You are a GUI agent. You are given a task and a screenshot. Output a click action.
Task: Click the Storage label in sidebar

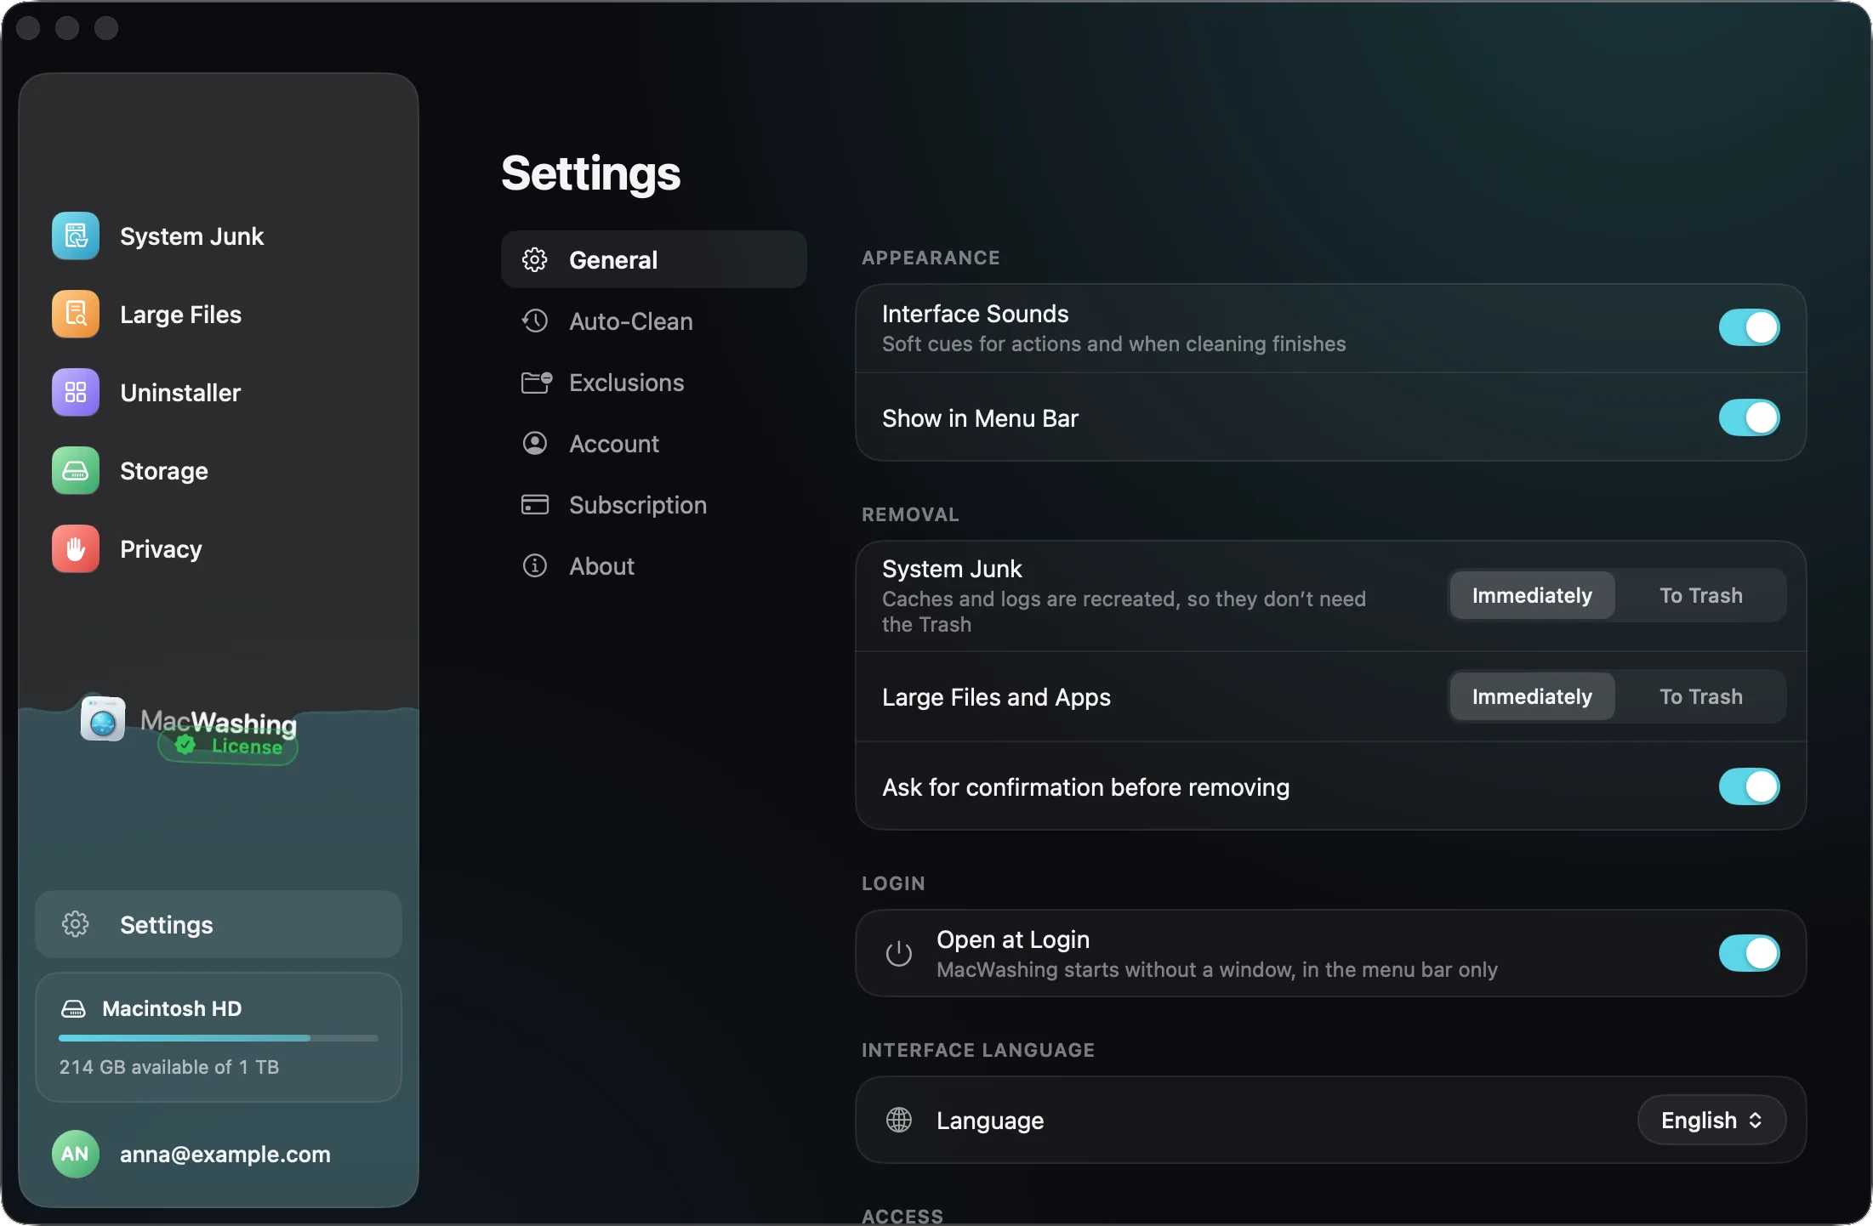pos(164,471)
